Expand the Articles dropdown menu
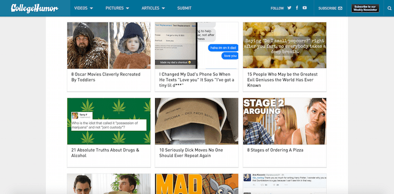Screen dimensions: 394x194 [153, 8]
